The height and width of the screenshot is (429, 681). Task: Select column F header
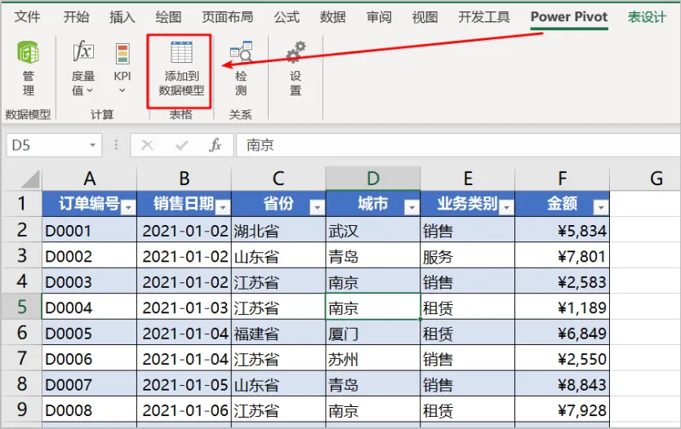pos(563,179)
